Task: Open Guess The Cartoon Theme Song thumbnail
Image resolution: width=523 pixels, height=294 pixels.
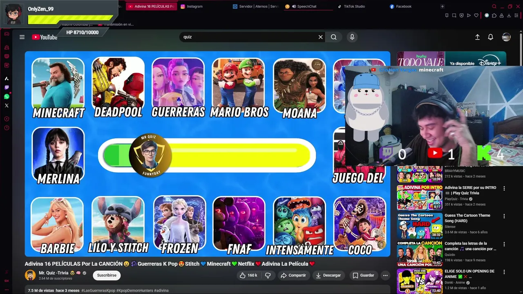Action: point(420,225)
